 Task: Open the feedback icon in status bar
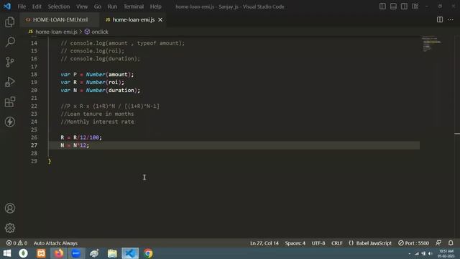438,243
